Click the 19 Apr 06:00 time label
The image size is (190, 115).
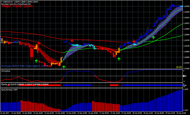(159, 113)
